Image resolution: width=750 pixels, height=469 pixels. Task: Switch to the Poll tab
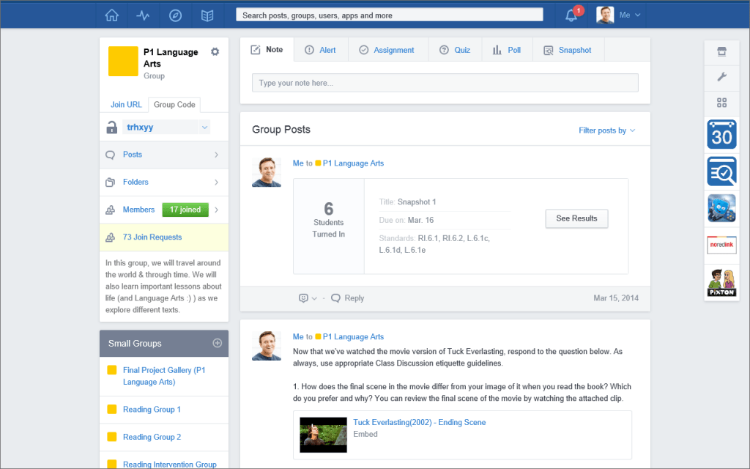507,50
